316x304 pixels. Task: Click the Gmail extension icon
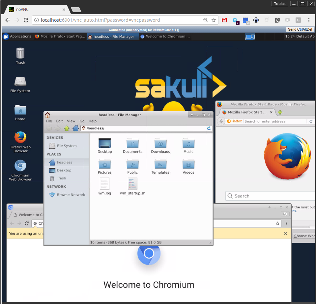pyautogui.click(x=224, y=20)
